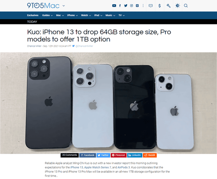
Task: Open the Exclusives menu item
Action: point(33,15)
